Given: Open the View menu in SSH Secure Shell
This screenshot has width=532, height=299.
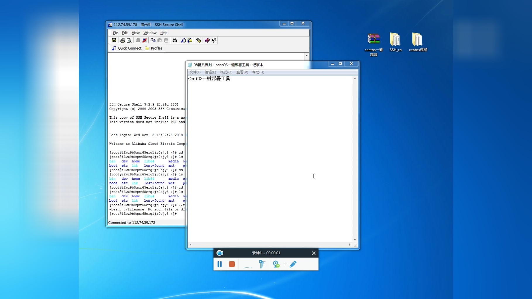Looking at the screenshot, I should tap(135, 33).
